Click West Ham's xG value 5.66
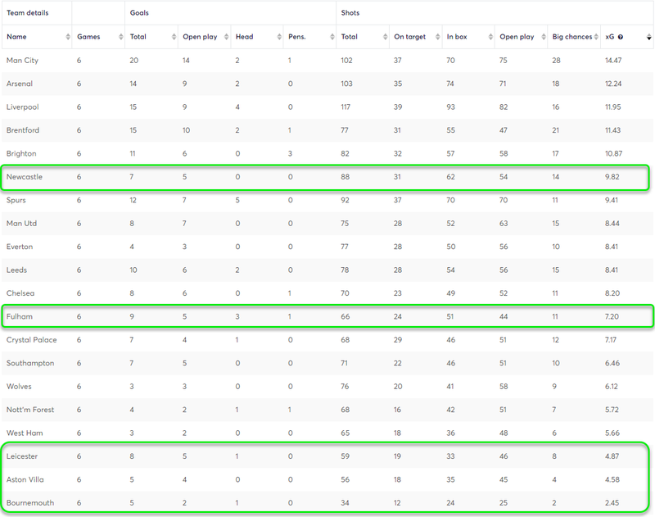The height and width of the screenshot is (517, 655). pos(612,433)
